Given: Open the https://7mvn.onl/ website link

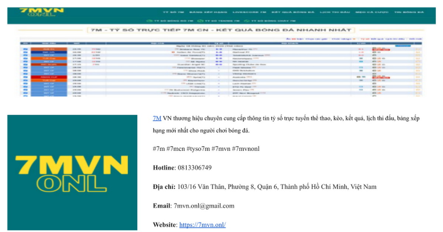Looking at the screenshot, I should [202, 225].
